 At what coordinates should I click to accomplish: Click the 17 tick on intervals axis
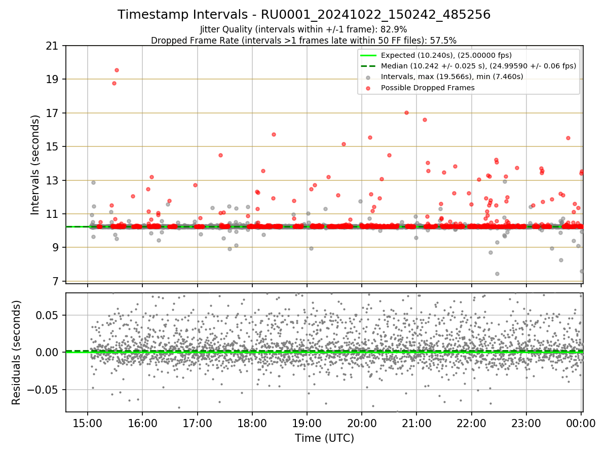[54, 113]
